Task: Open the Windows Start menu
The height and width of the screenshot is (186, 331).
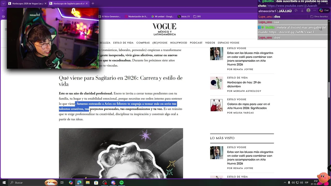Action: 4,183
